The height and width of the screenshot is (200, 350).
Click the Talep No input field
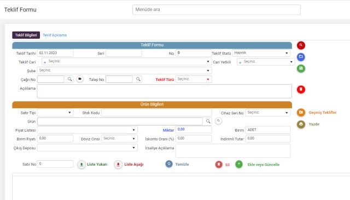tap(119, 79)
